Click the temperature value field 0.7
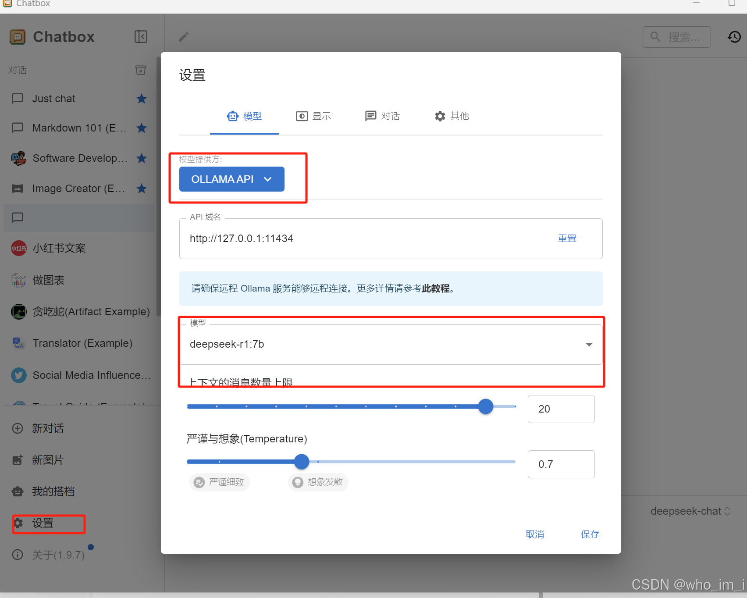Image resolution: width=747 pixels, height=598 pixels. pyautogui.click(x=561, y=464)
